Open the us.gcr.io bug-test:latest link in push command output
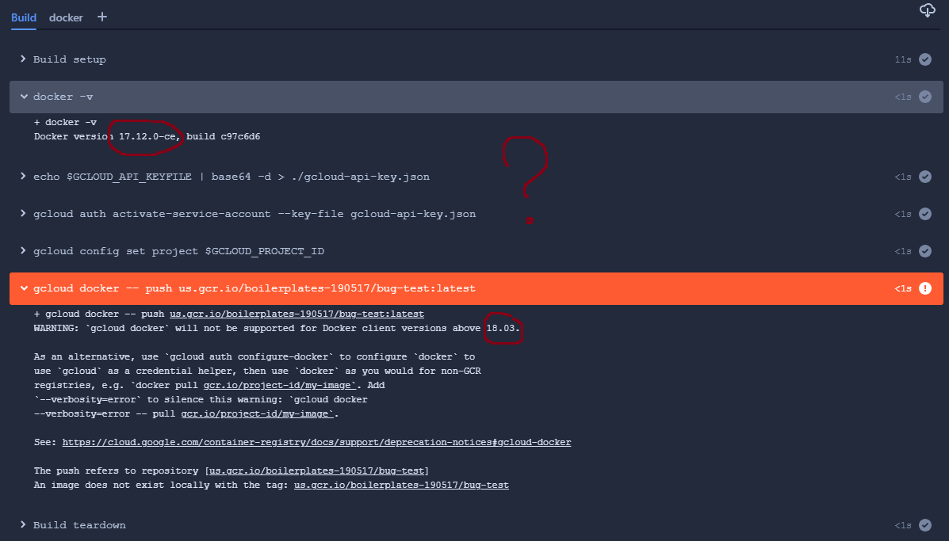 point(297,314)
